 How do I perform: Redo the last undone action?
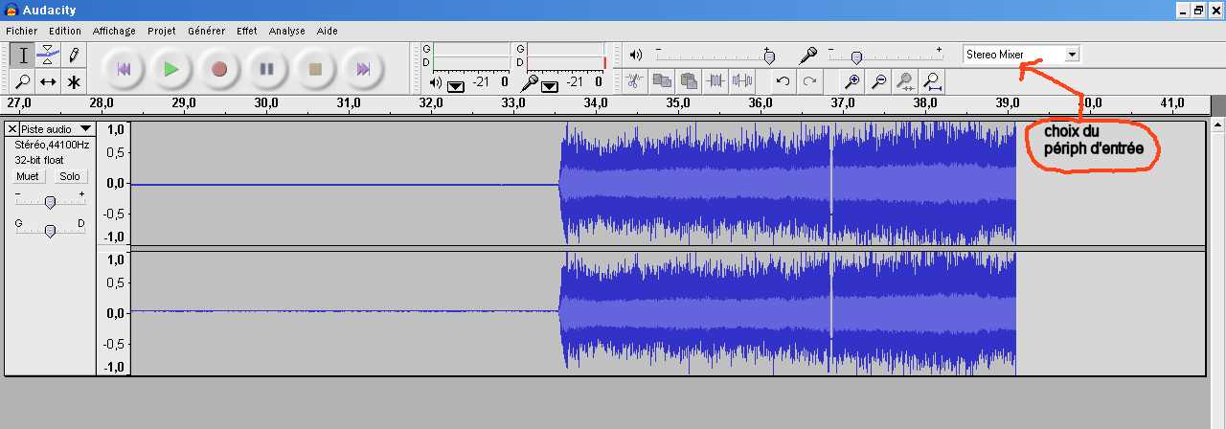pyautogui.click(x=810, y=81)
